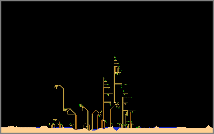Click the flat sand ground at bottom center
This screenshot has width=214, height=134.
click(x=107, y=131)
